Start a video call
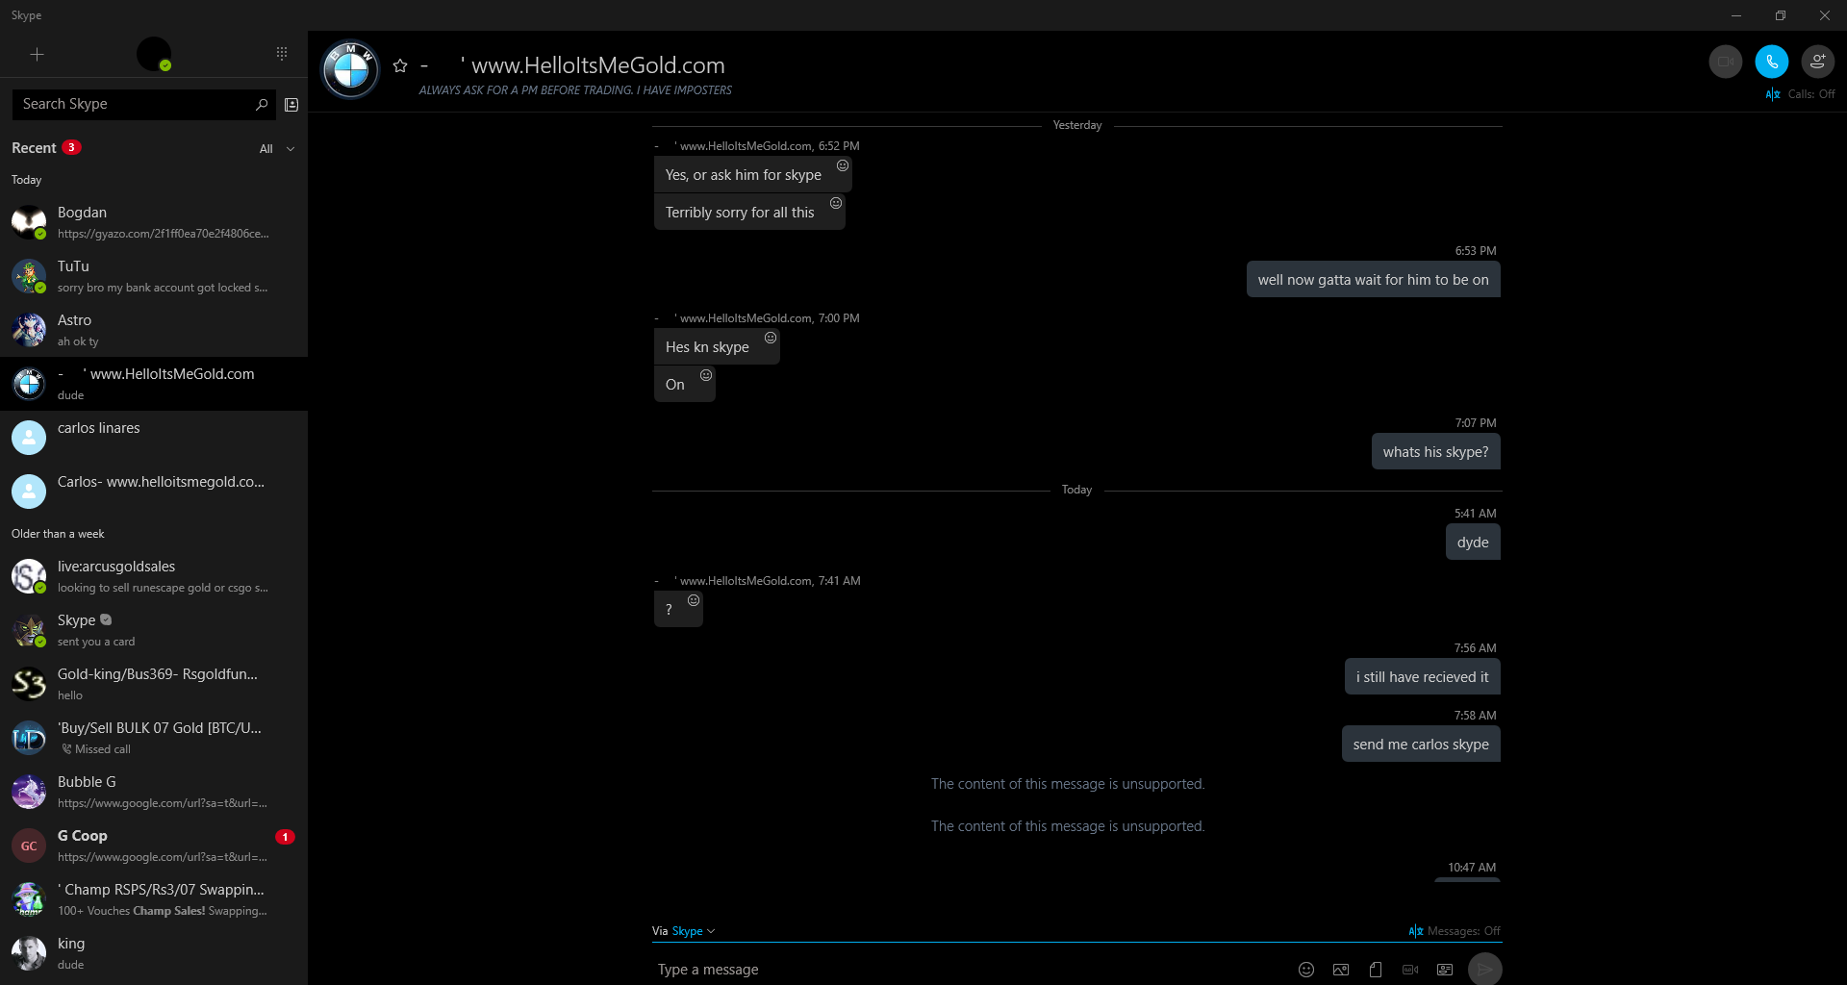This screenshot has height=985, width=1847. 1726,62
